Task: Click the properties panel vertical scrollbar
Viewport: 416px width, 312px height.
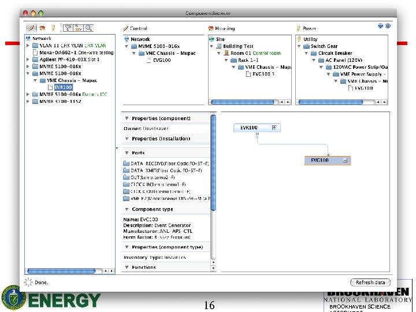Action: pyautogui.click(x=213, y=162)
